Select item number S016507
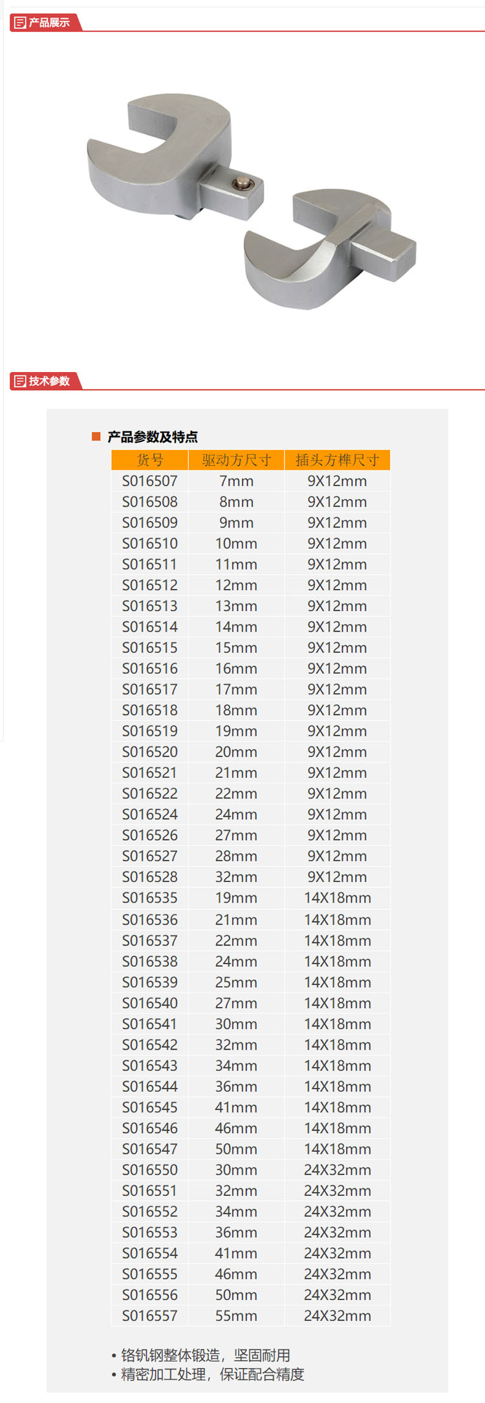This screenshot has width=485, height=1403. point(150,481)
